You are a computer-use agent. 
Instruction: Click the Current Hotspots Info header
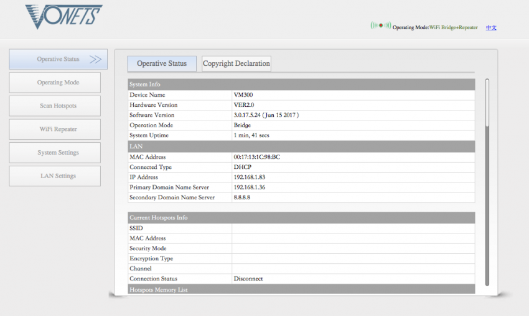point(301,217)
